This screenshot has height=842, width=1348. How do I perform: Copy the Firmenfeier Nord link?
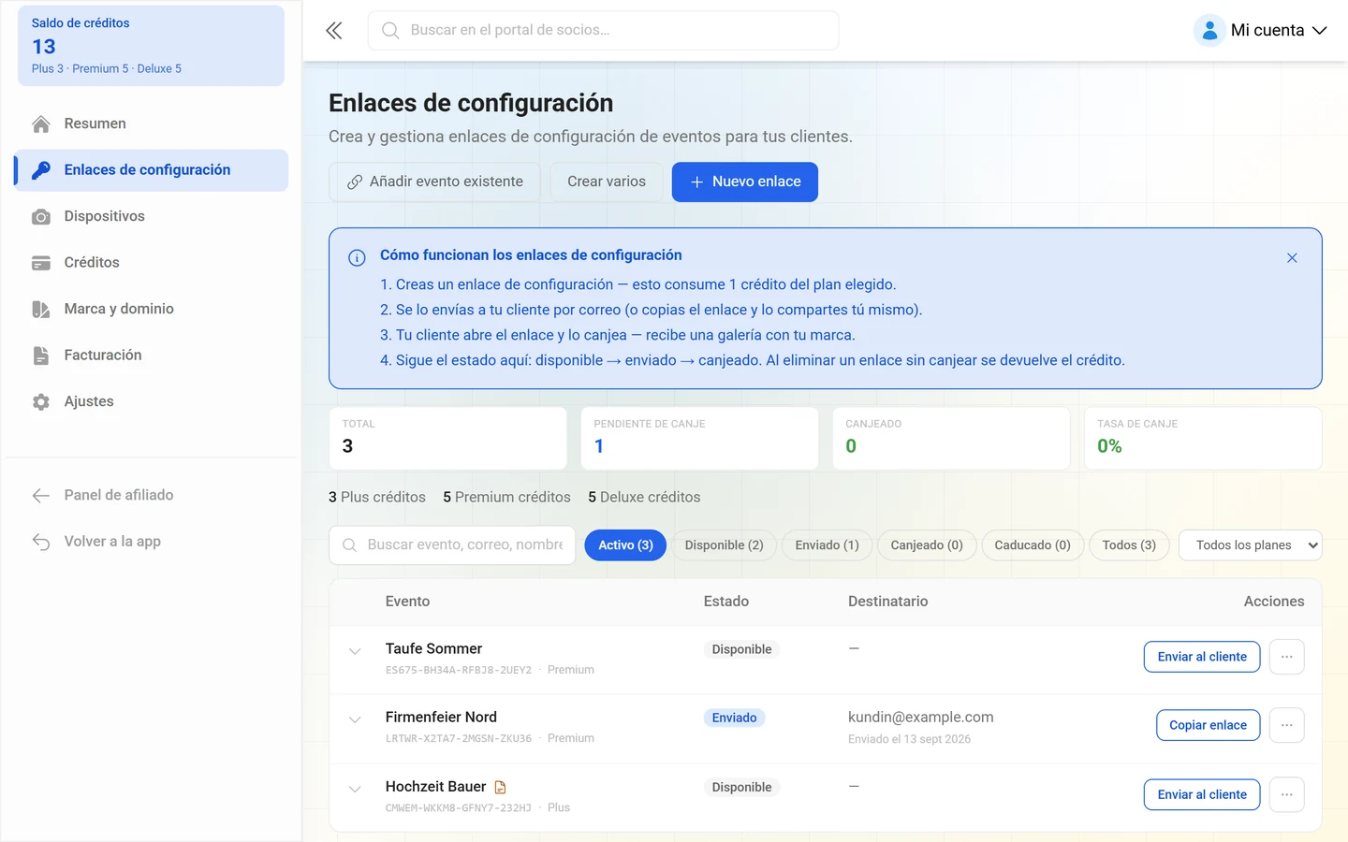click(1209, 725)
